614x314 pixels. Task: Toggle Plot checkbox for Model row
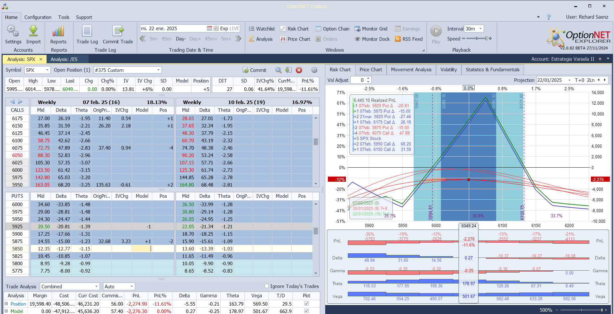pos(306,311)
